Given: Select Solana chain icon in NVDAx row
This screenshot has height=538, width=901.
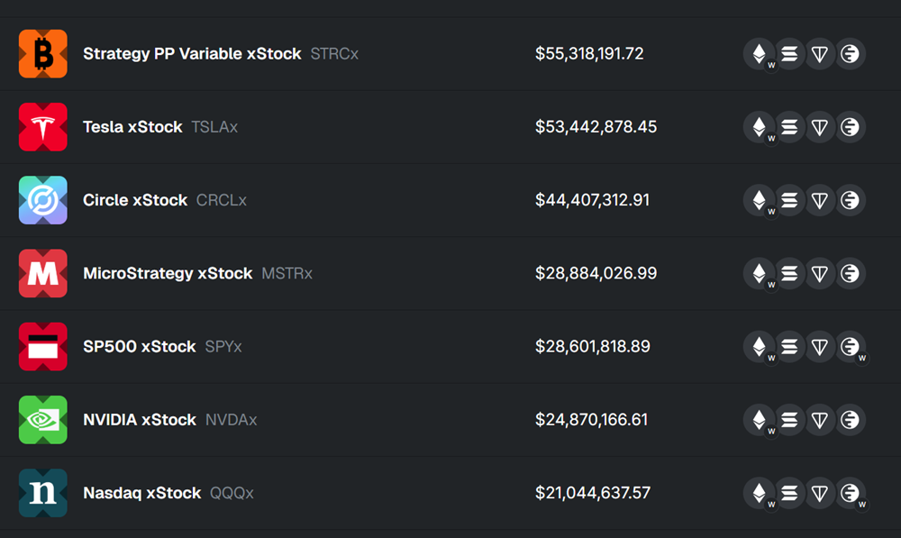Looking at the screenshot, I should [x=789, y=420].
